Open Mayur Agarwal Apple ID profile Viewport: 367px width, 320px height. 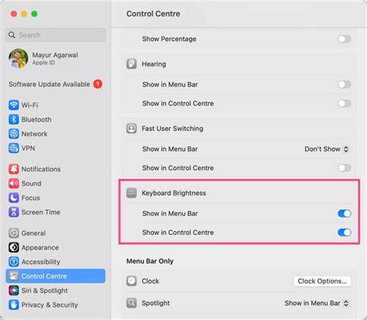pos(43,58)
